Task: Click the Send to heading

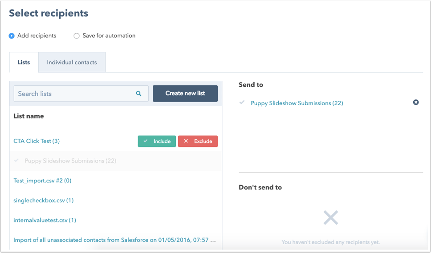Action: pos(251,85)
